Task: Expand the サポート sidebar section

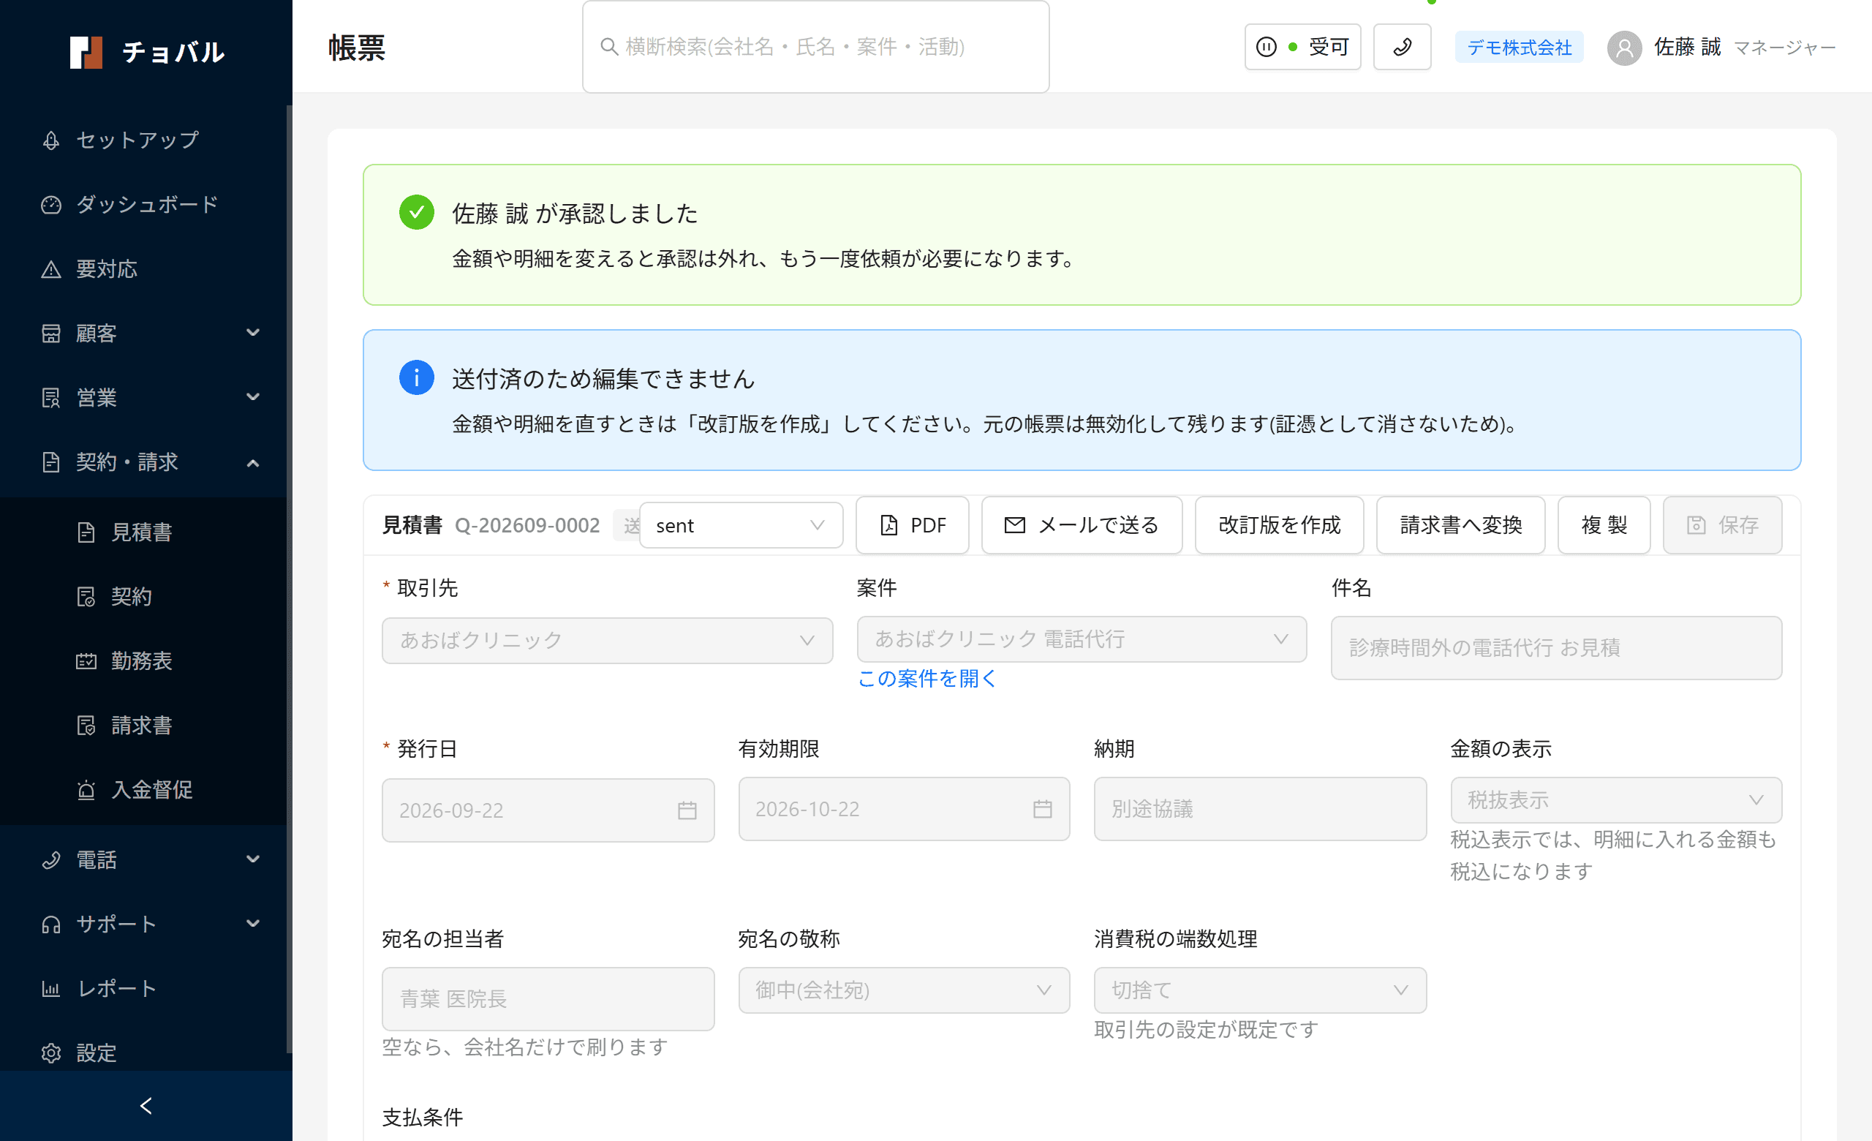Action: pos(144,925)
